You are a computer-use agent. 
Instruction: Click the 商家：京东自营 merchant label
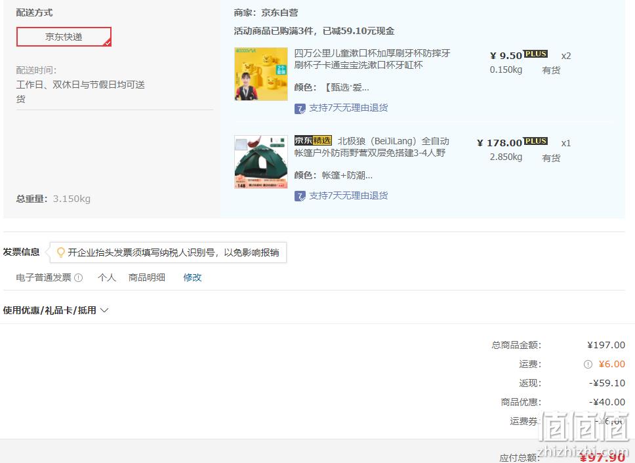click(x=266, y=13)
